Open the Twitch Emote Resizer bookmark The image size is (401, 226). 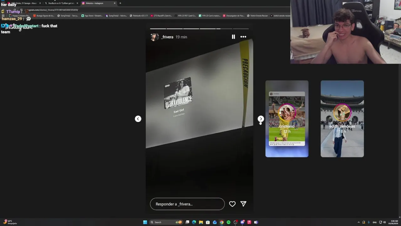click(258, 16)
